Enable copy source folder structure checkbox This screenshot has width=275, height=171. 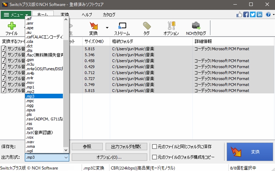coord(154,157)
